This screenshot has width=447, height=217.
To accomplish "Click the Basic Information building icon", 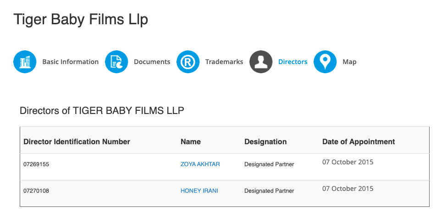I will [x=25, y=62].
